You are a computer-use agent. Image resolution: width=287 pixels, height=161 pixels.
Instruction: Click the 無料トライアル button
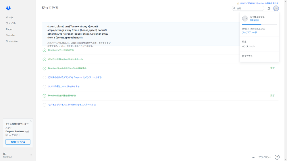coord(18,142)
